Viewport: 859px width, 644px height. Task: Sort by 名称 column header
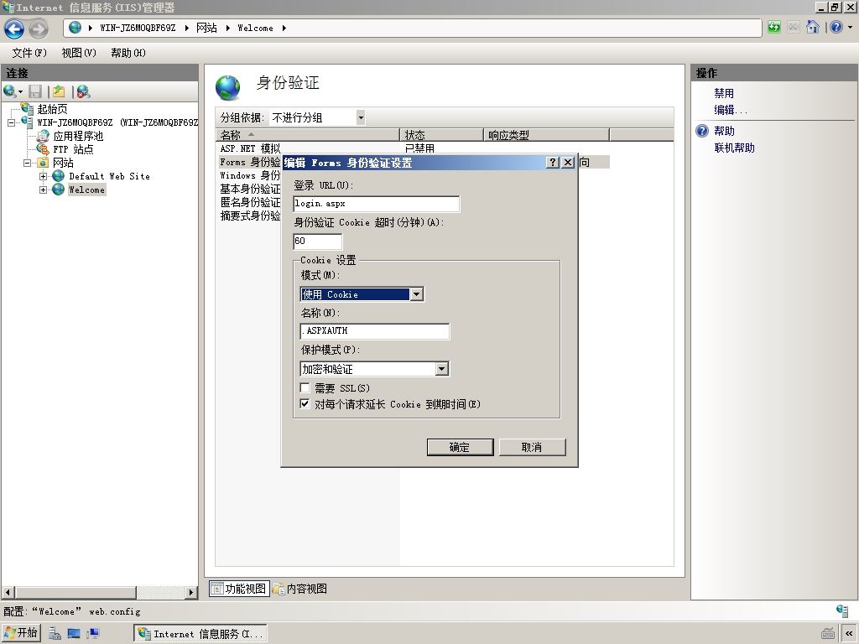pyautogui.click(x=307, y=135)
